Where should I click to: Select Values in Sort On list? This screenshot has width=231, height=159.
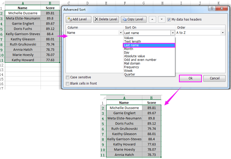tap(149, 38)
